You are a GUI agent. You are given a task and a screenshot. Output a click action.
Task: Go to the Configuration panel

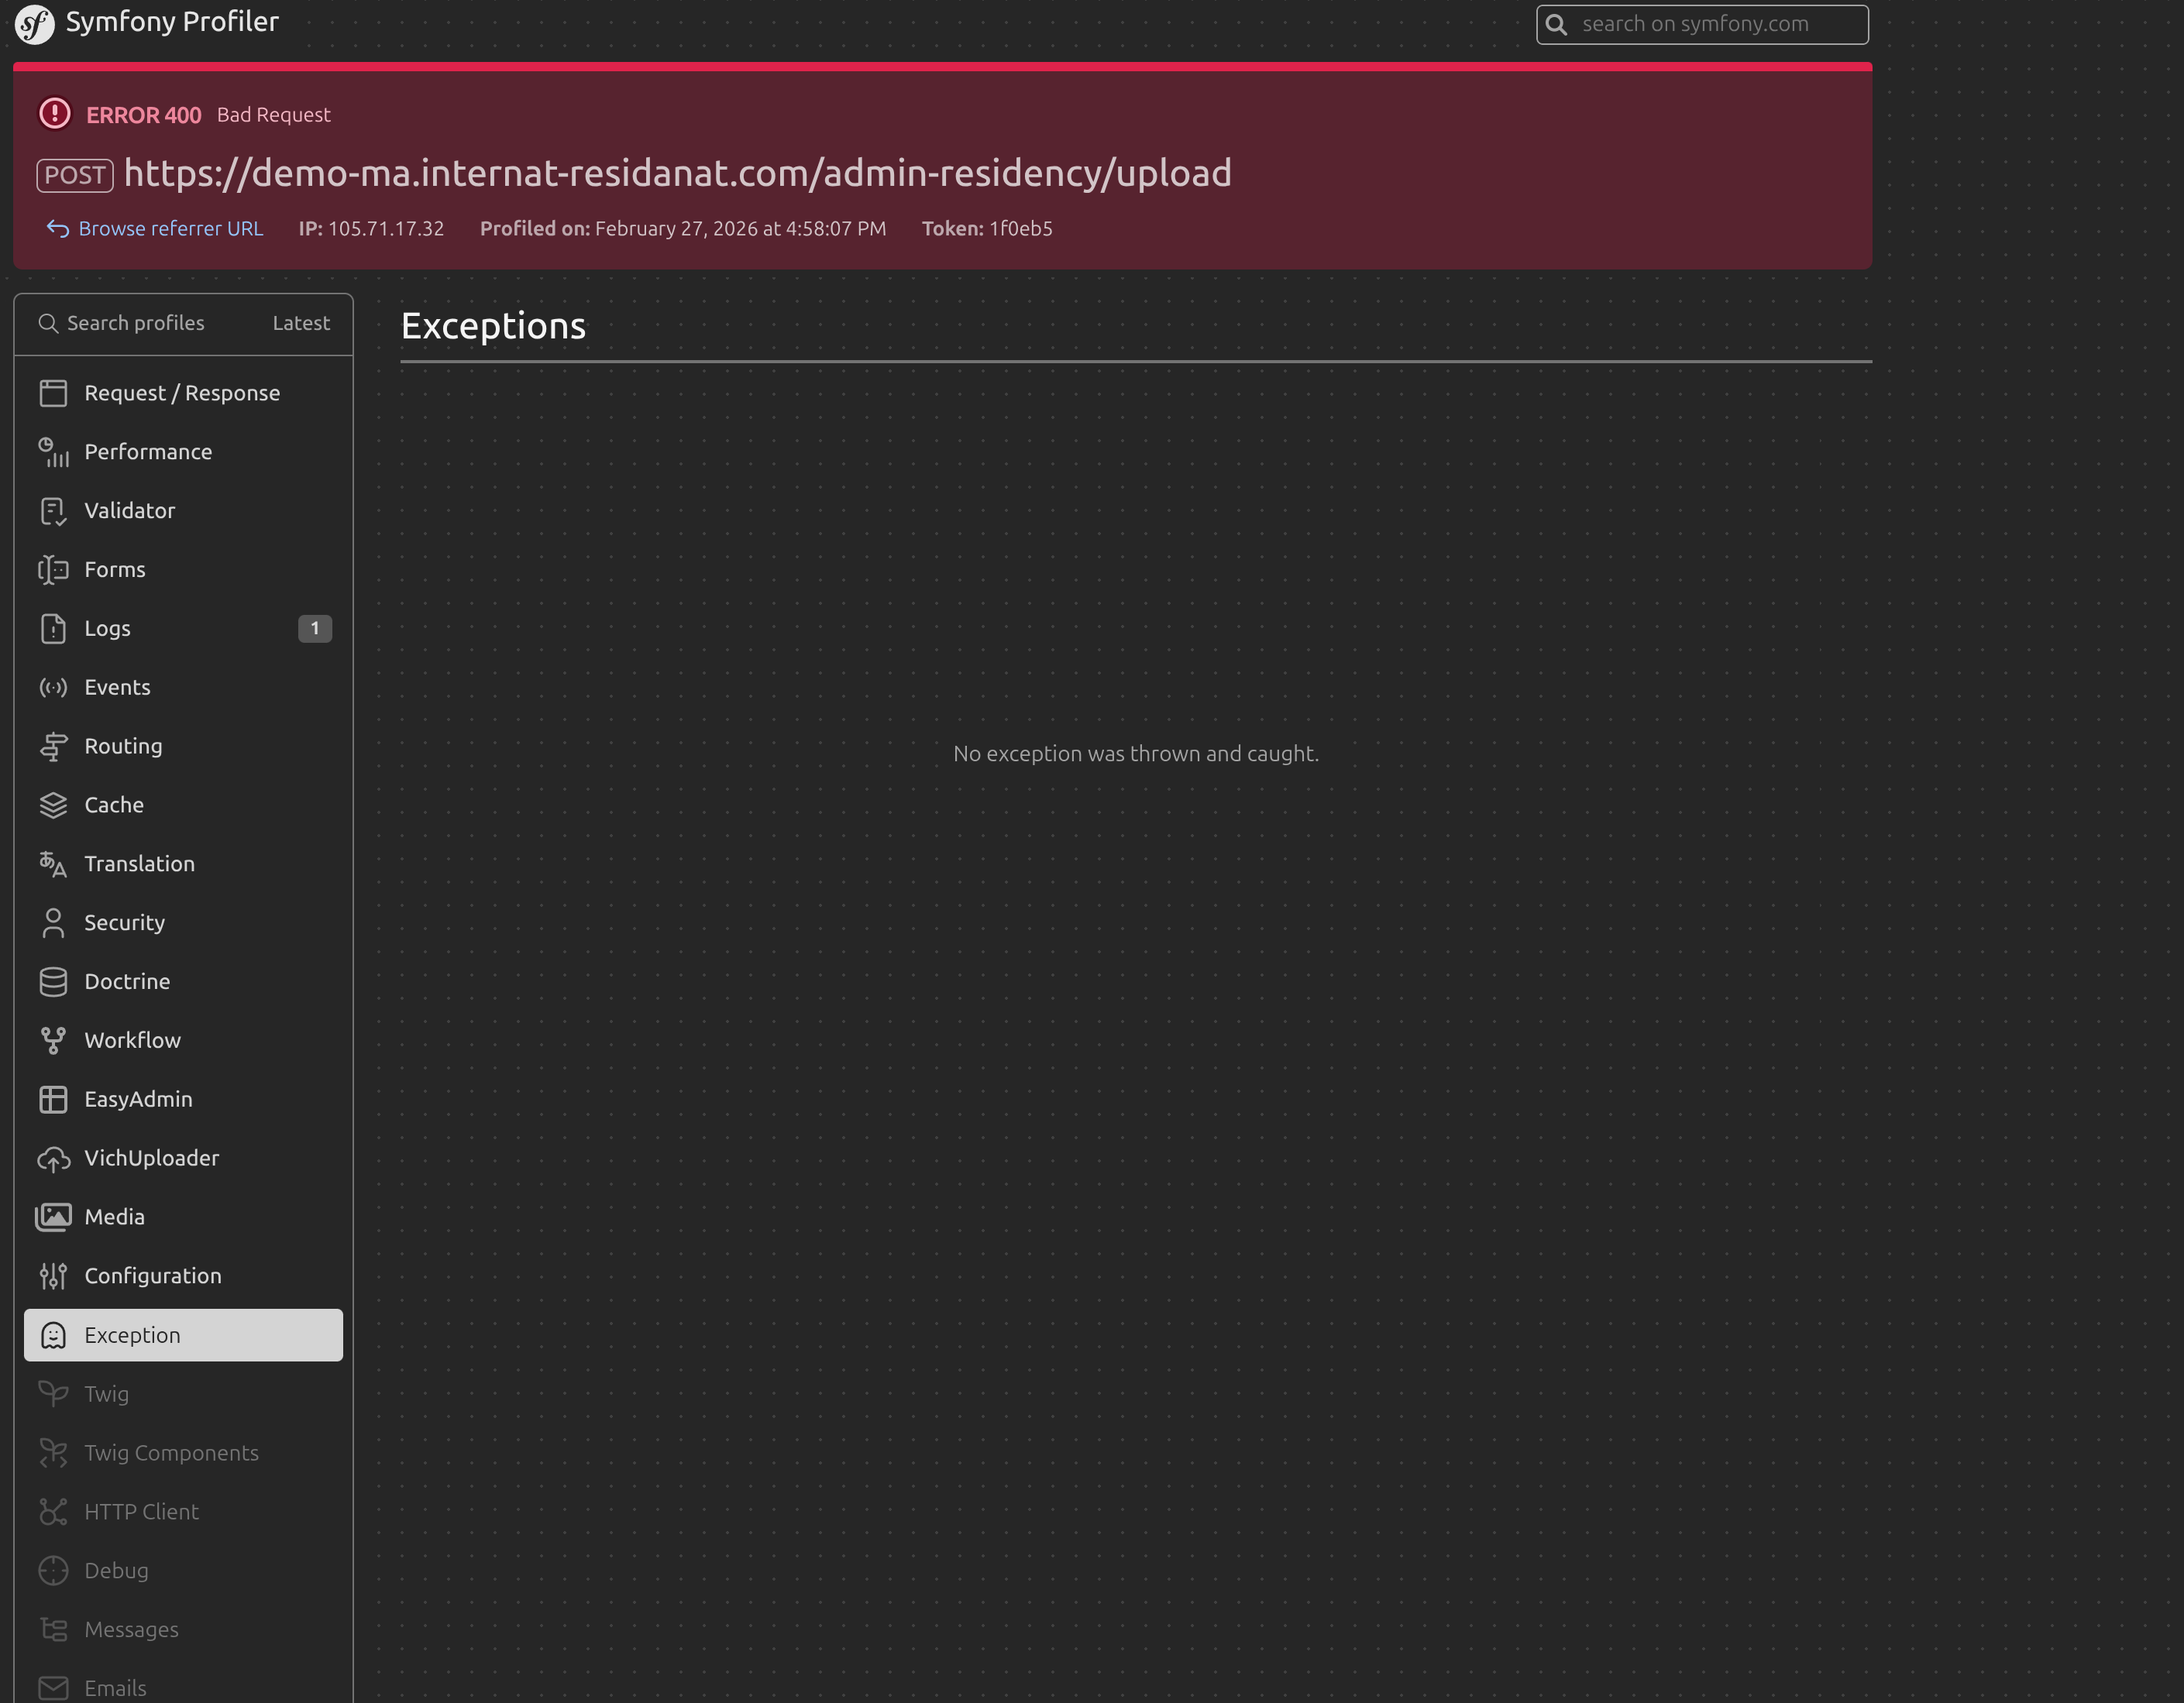[152, 1276]
